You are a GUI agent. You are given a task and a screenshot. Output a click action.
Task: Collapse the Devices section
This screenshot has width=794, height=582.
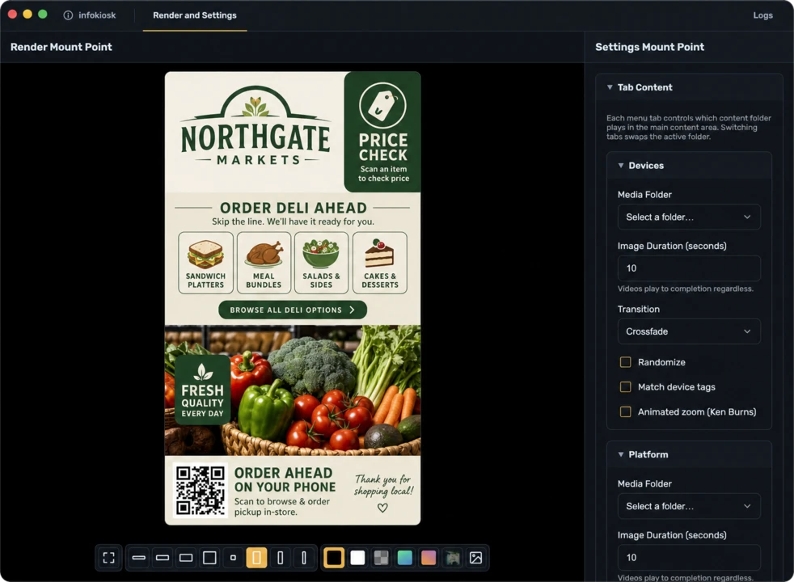pos(621,166)
